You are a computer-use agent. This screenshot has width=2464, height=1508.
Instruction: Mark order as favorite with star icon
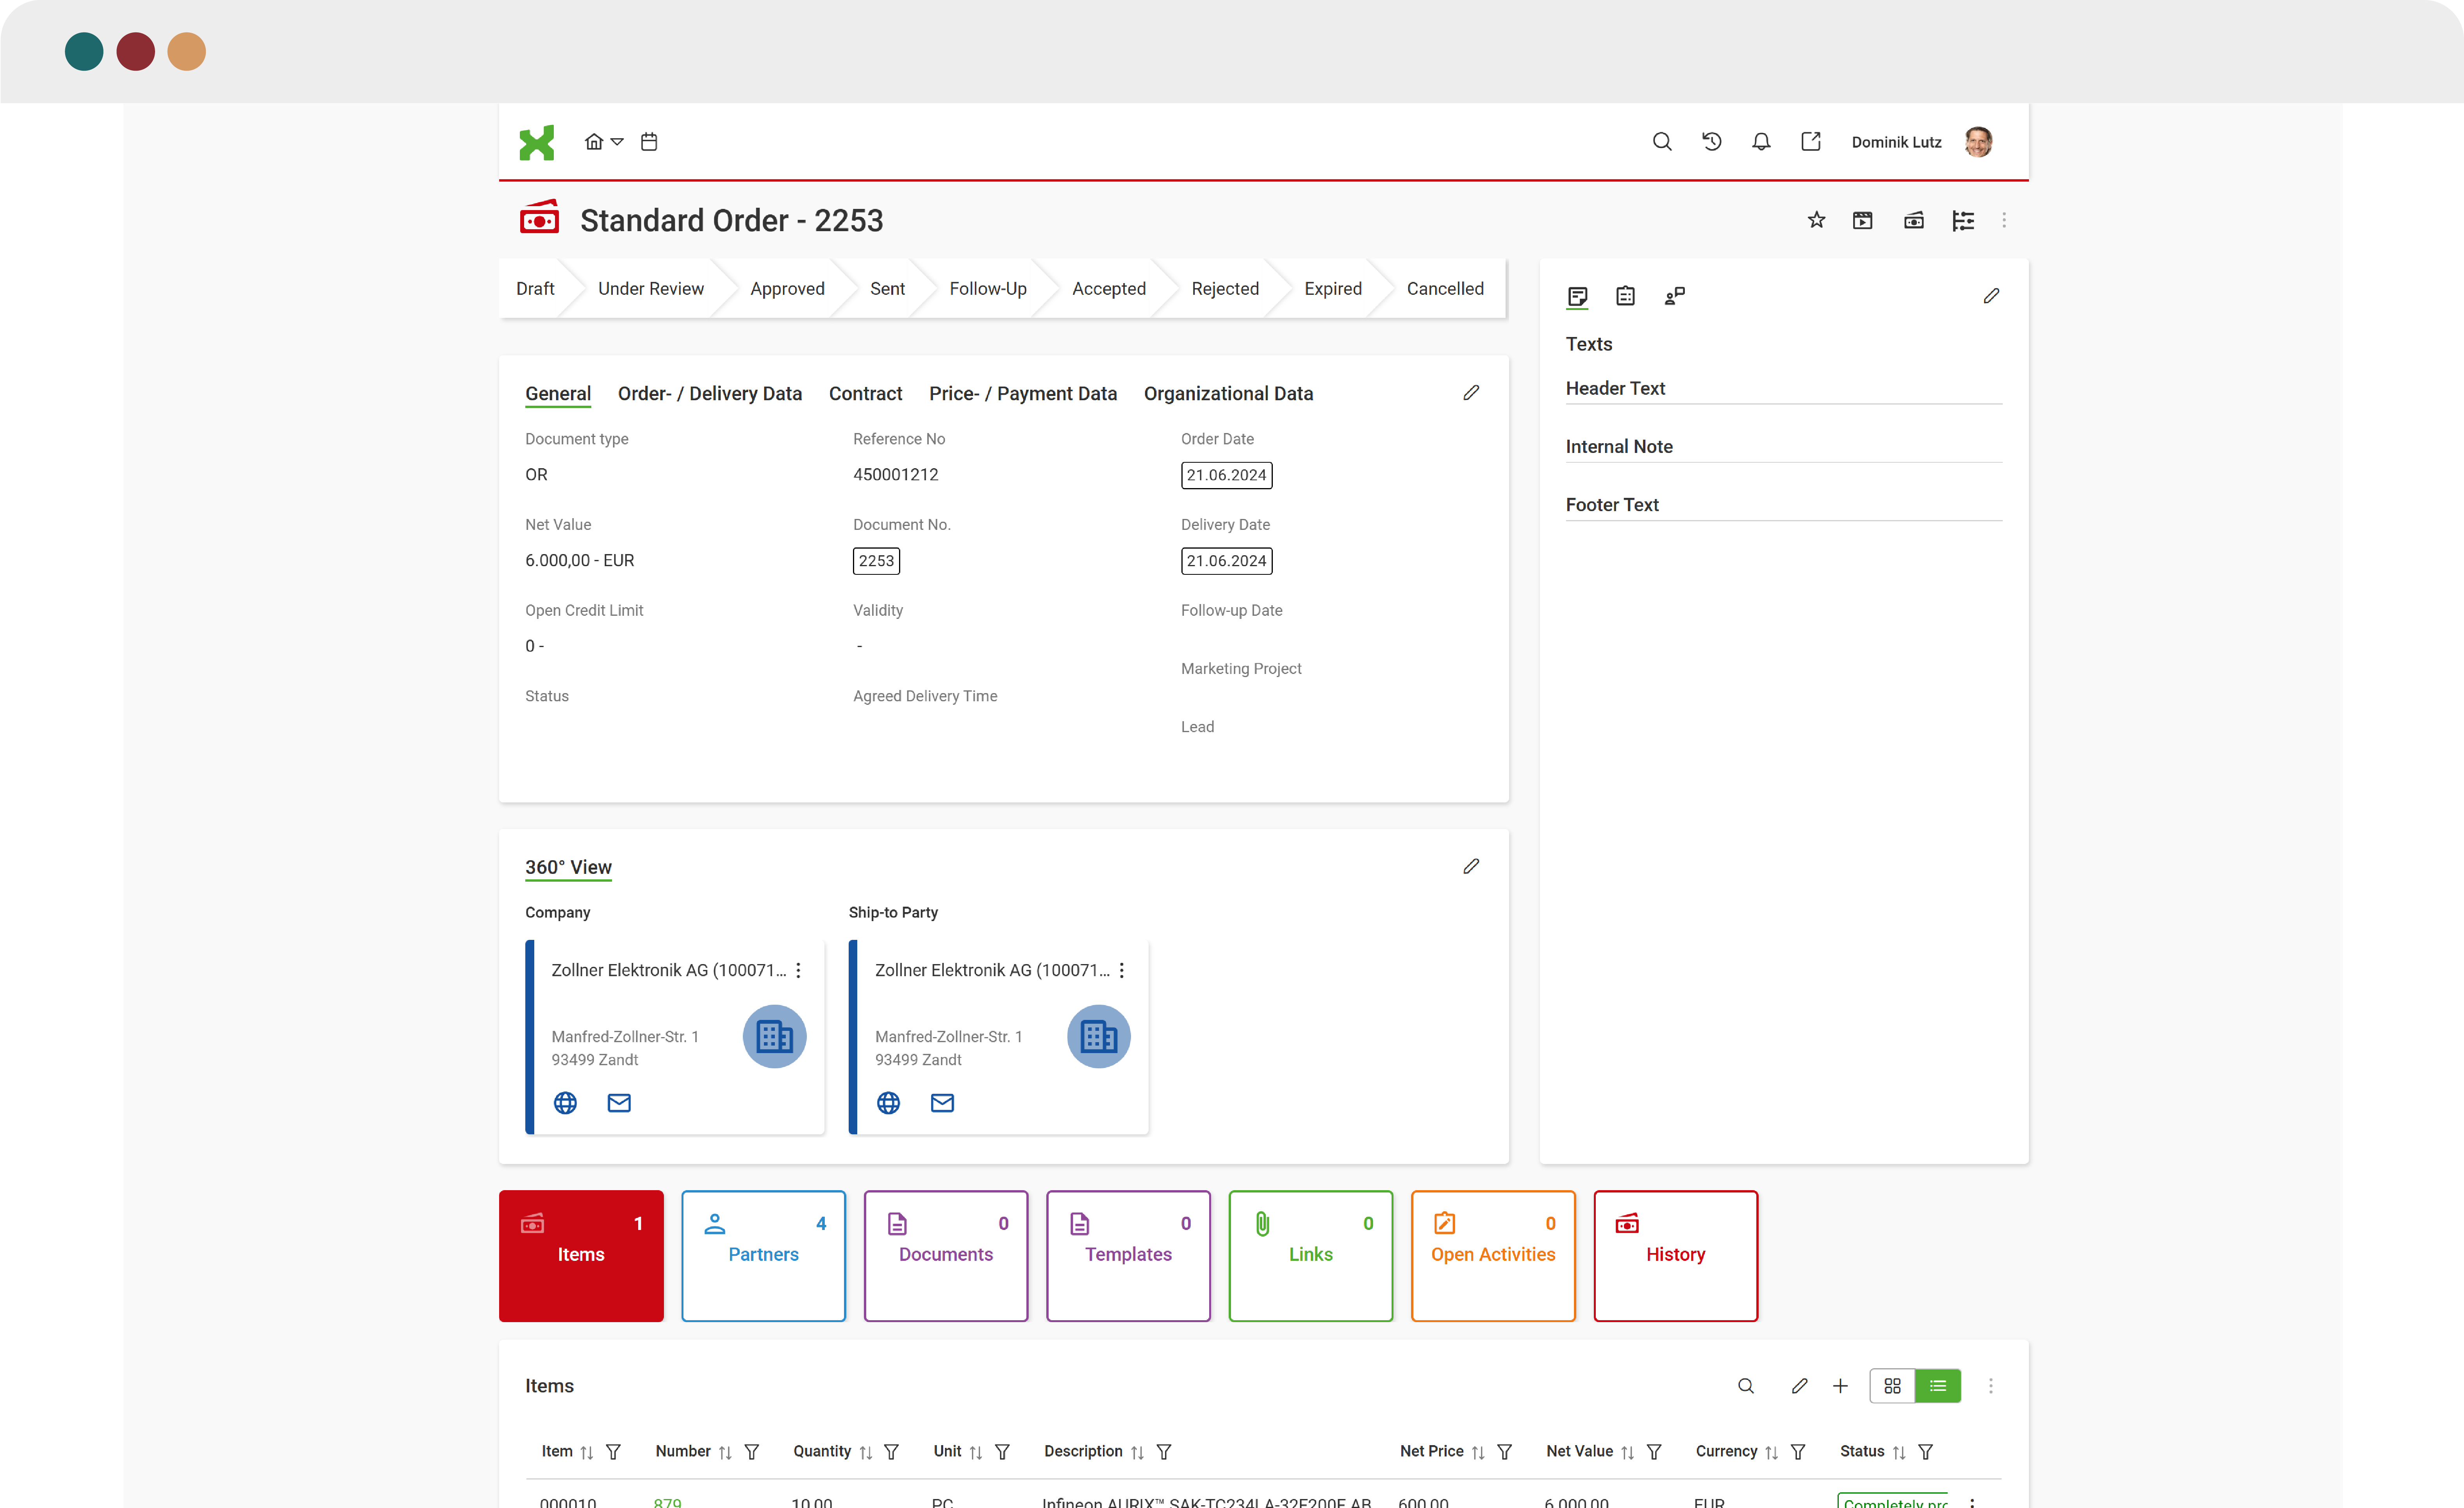pos(1816,220)
